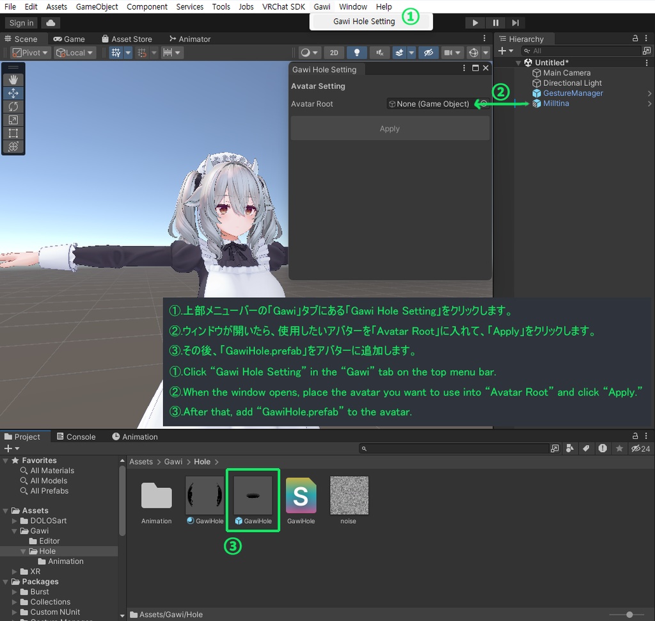Viewport: 655px width, 621px height.
Task: Open the cloud services icon
Action: click(51, 23)
